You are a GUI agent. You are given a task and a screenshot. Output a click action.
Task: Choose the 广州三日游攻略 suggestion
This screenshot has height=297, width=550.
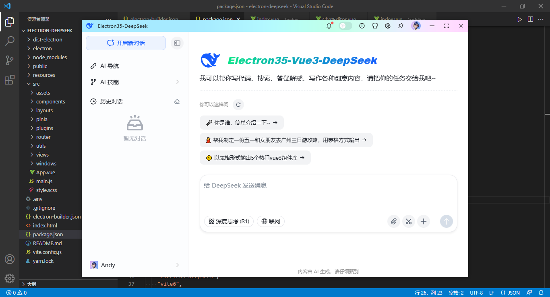[x=286, y=140]
